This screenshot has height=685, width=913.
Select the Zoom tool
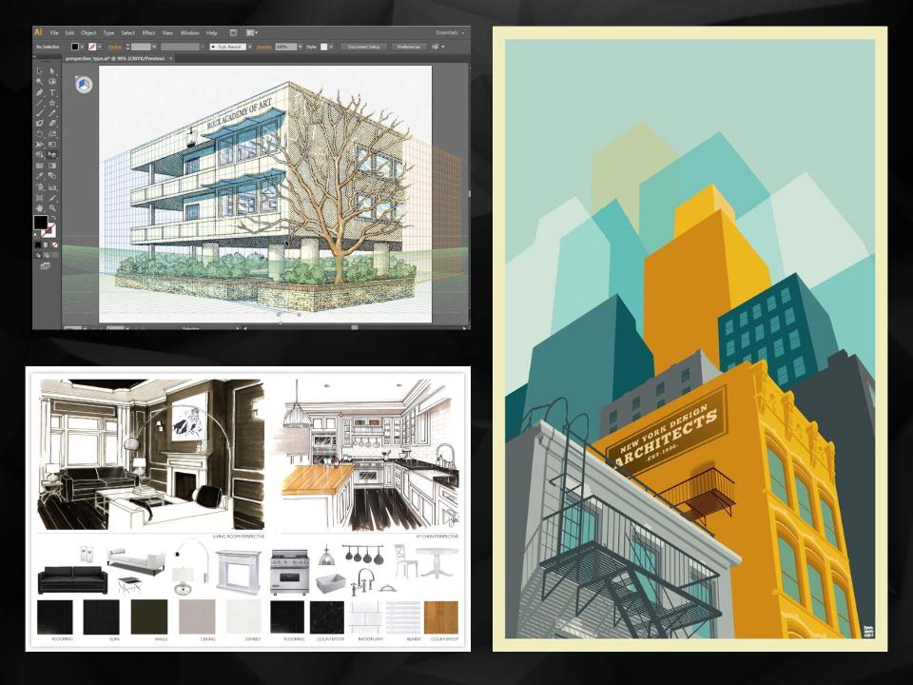tap(52, 207)
